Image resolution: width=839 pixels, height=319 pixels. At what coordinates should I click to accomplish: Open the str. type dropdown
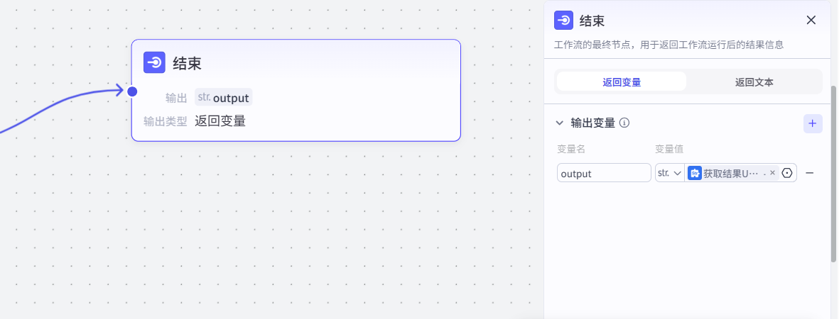669,173
